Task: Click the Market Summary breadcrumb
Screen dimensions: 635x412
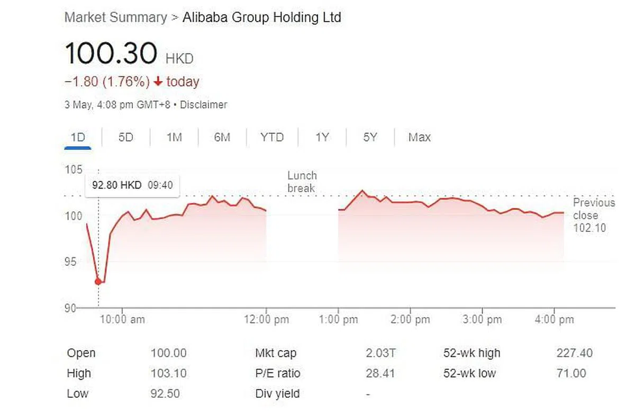Action: (115, 17)
